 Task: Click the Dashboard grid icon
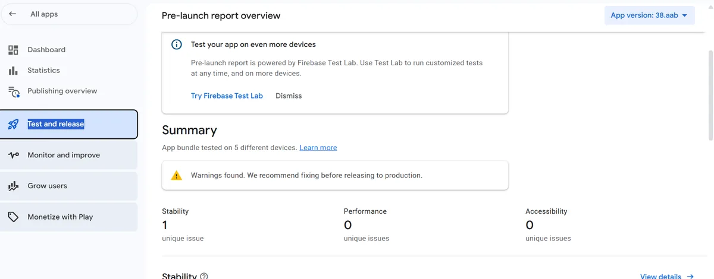pos(13,50)
